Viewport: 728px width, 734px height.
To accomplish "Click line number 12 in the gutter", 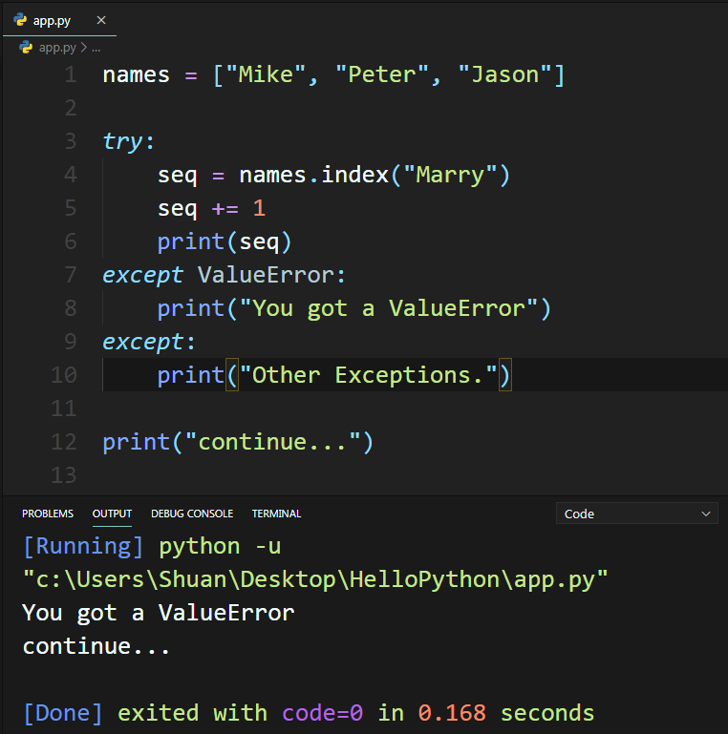I will coord(64,441).
